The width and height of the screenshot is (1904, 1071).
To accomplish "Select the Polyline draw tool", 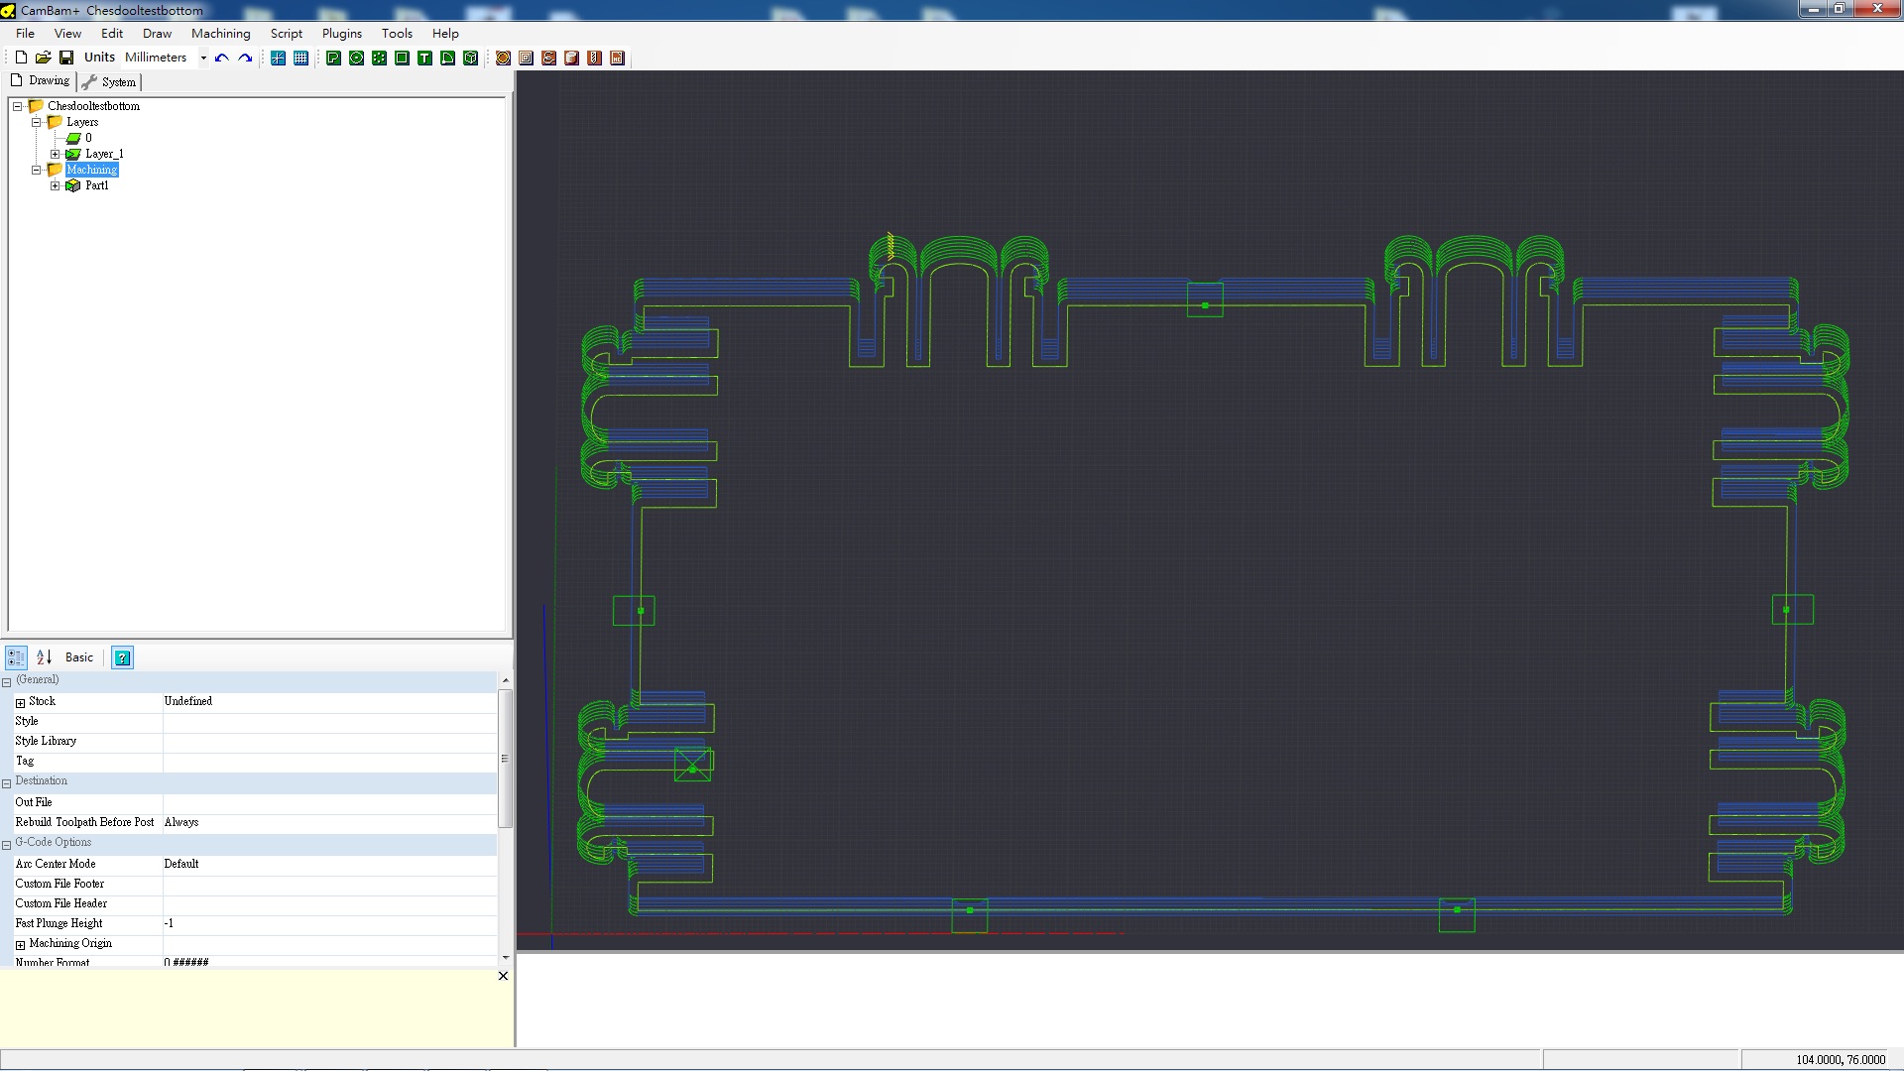I will coord(333,58).
